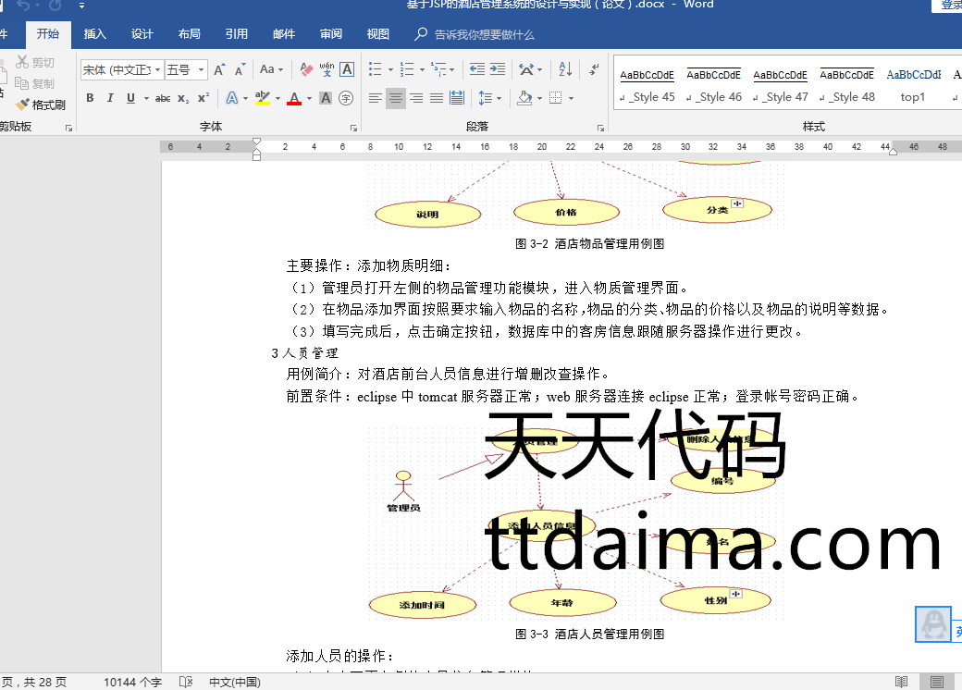Switch to the 插入 tab
The image size is (962, 690).
(x=94, y=34)
